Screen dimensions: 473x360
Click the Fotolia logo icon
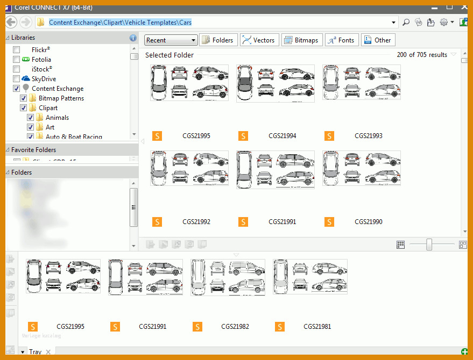26,59
